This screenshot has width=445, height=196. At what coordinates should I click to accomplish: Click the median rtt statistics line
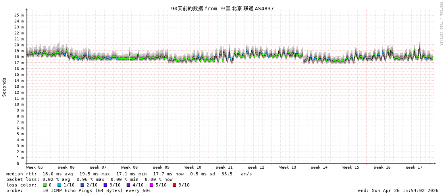[129, 174]
